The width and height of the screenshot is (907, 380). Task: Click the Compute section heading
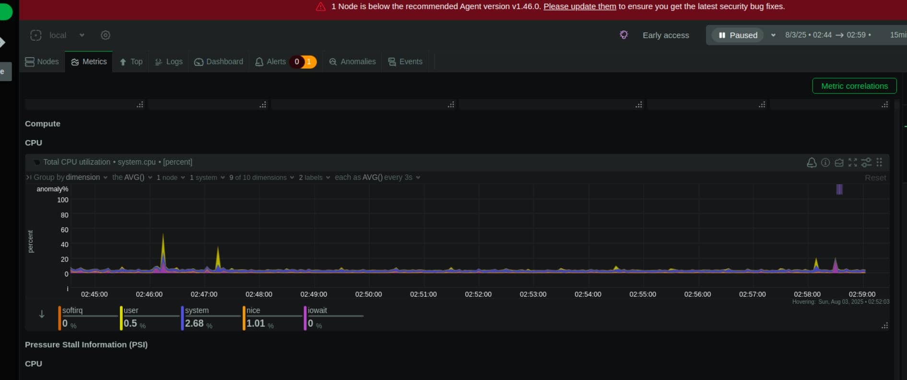(43, 124)
